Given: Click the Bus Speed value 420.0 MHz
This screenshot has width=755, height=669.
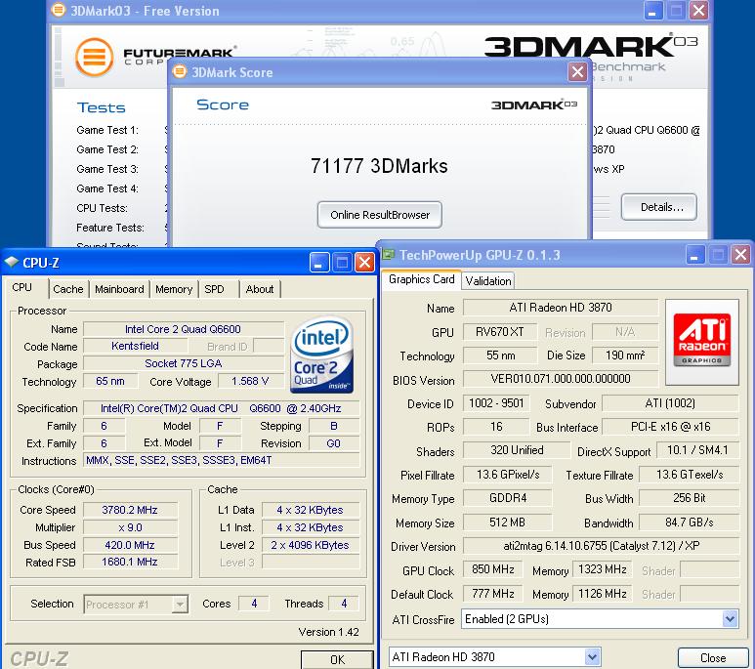Looking at the screenshot, I should (130, 545).
